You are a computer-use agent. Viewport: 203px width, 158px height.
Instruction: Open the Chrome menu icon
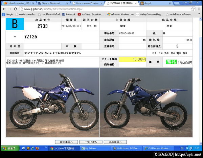pyautogui.click(x=199, y=9)
